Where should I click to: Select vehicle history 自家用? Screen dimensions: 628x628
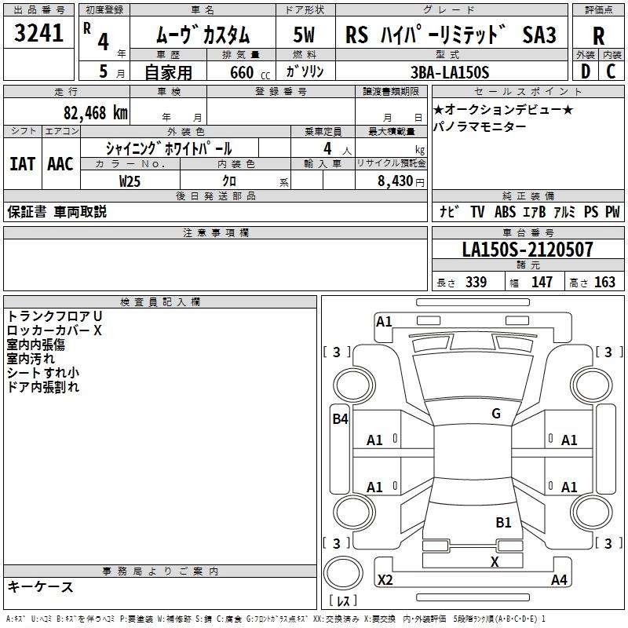pyautogui.click(x=168, y=72)
